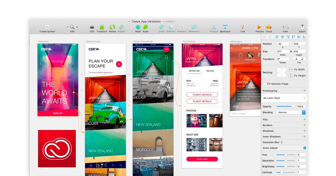Screen dimensions: 336x176
Task: Click the Rotate tool icon
Action: point(112,27)
